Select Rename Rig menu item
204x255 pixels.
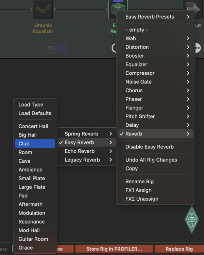coord(156,182)
